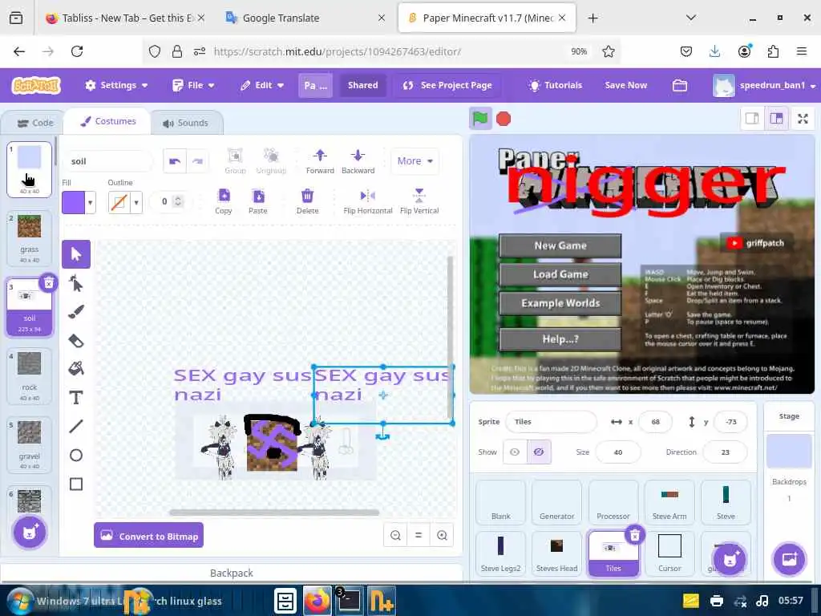Pick the Line drawing tool
Image resolution: width=821 pixels, height=616 pixels.
click(x=76, y=427)
